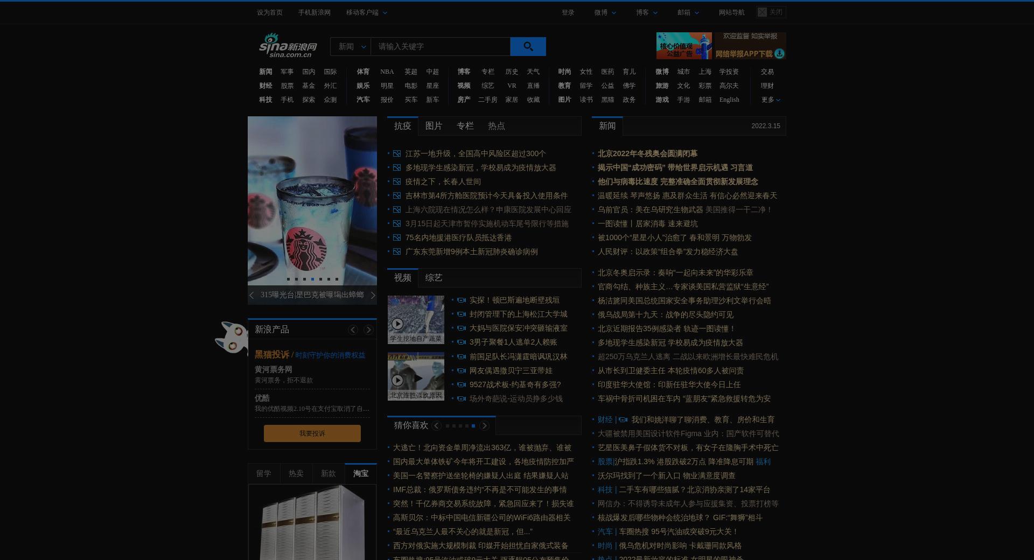Select the 新款 tab
1034x560 pixels.
tap(329, 474)
